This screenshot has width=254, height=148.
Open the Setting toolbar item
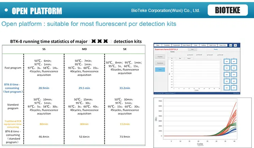point(204,45)
